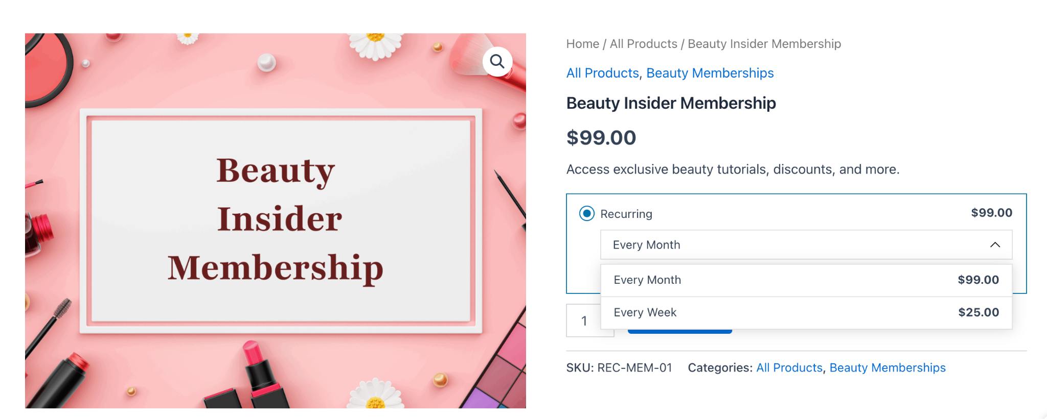Image resolution: width=1047 pixels, height=419 pixels.
Task: Select the Beauty Insider Membership product title
Action: [x=671, y=103]
